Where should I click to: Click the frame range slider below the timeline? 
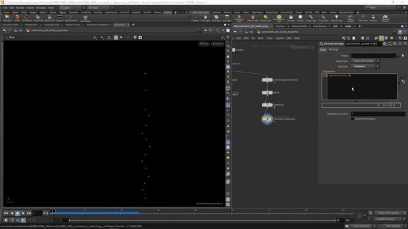pyautogui.click(x=202, y=221)
